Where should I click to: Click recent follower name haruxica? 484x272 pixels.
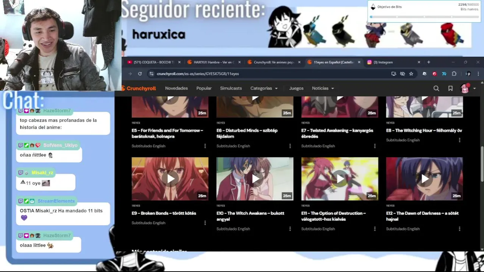[x=159, y=35]
